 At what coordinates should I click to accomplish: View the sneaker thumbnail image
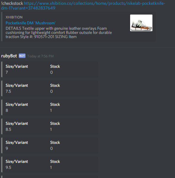coord(141,23)
